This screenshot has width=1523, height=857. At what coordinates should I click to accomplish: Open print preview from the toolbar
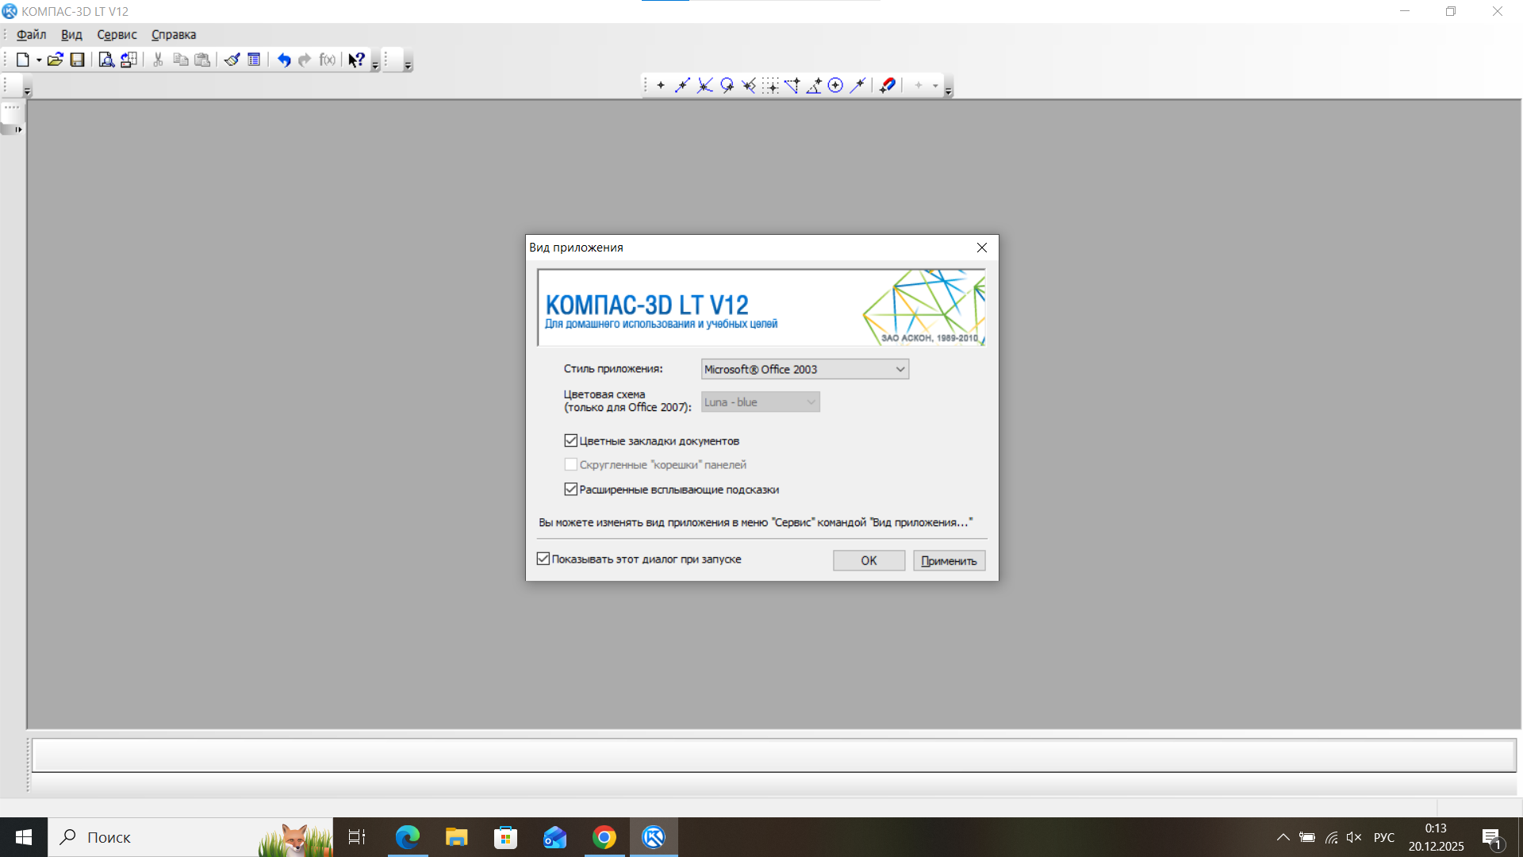click(105, 60)
